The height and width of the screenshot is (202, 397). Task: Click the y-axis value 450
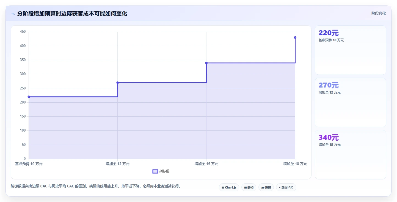coord(23,32)
